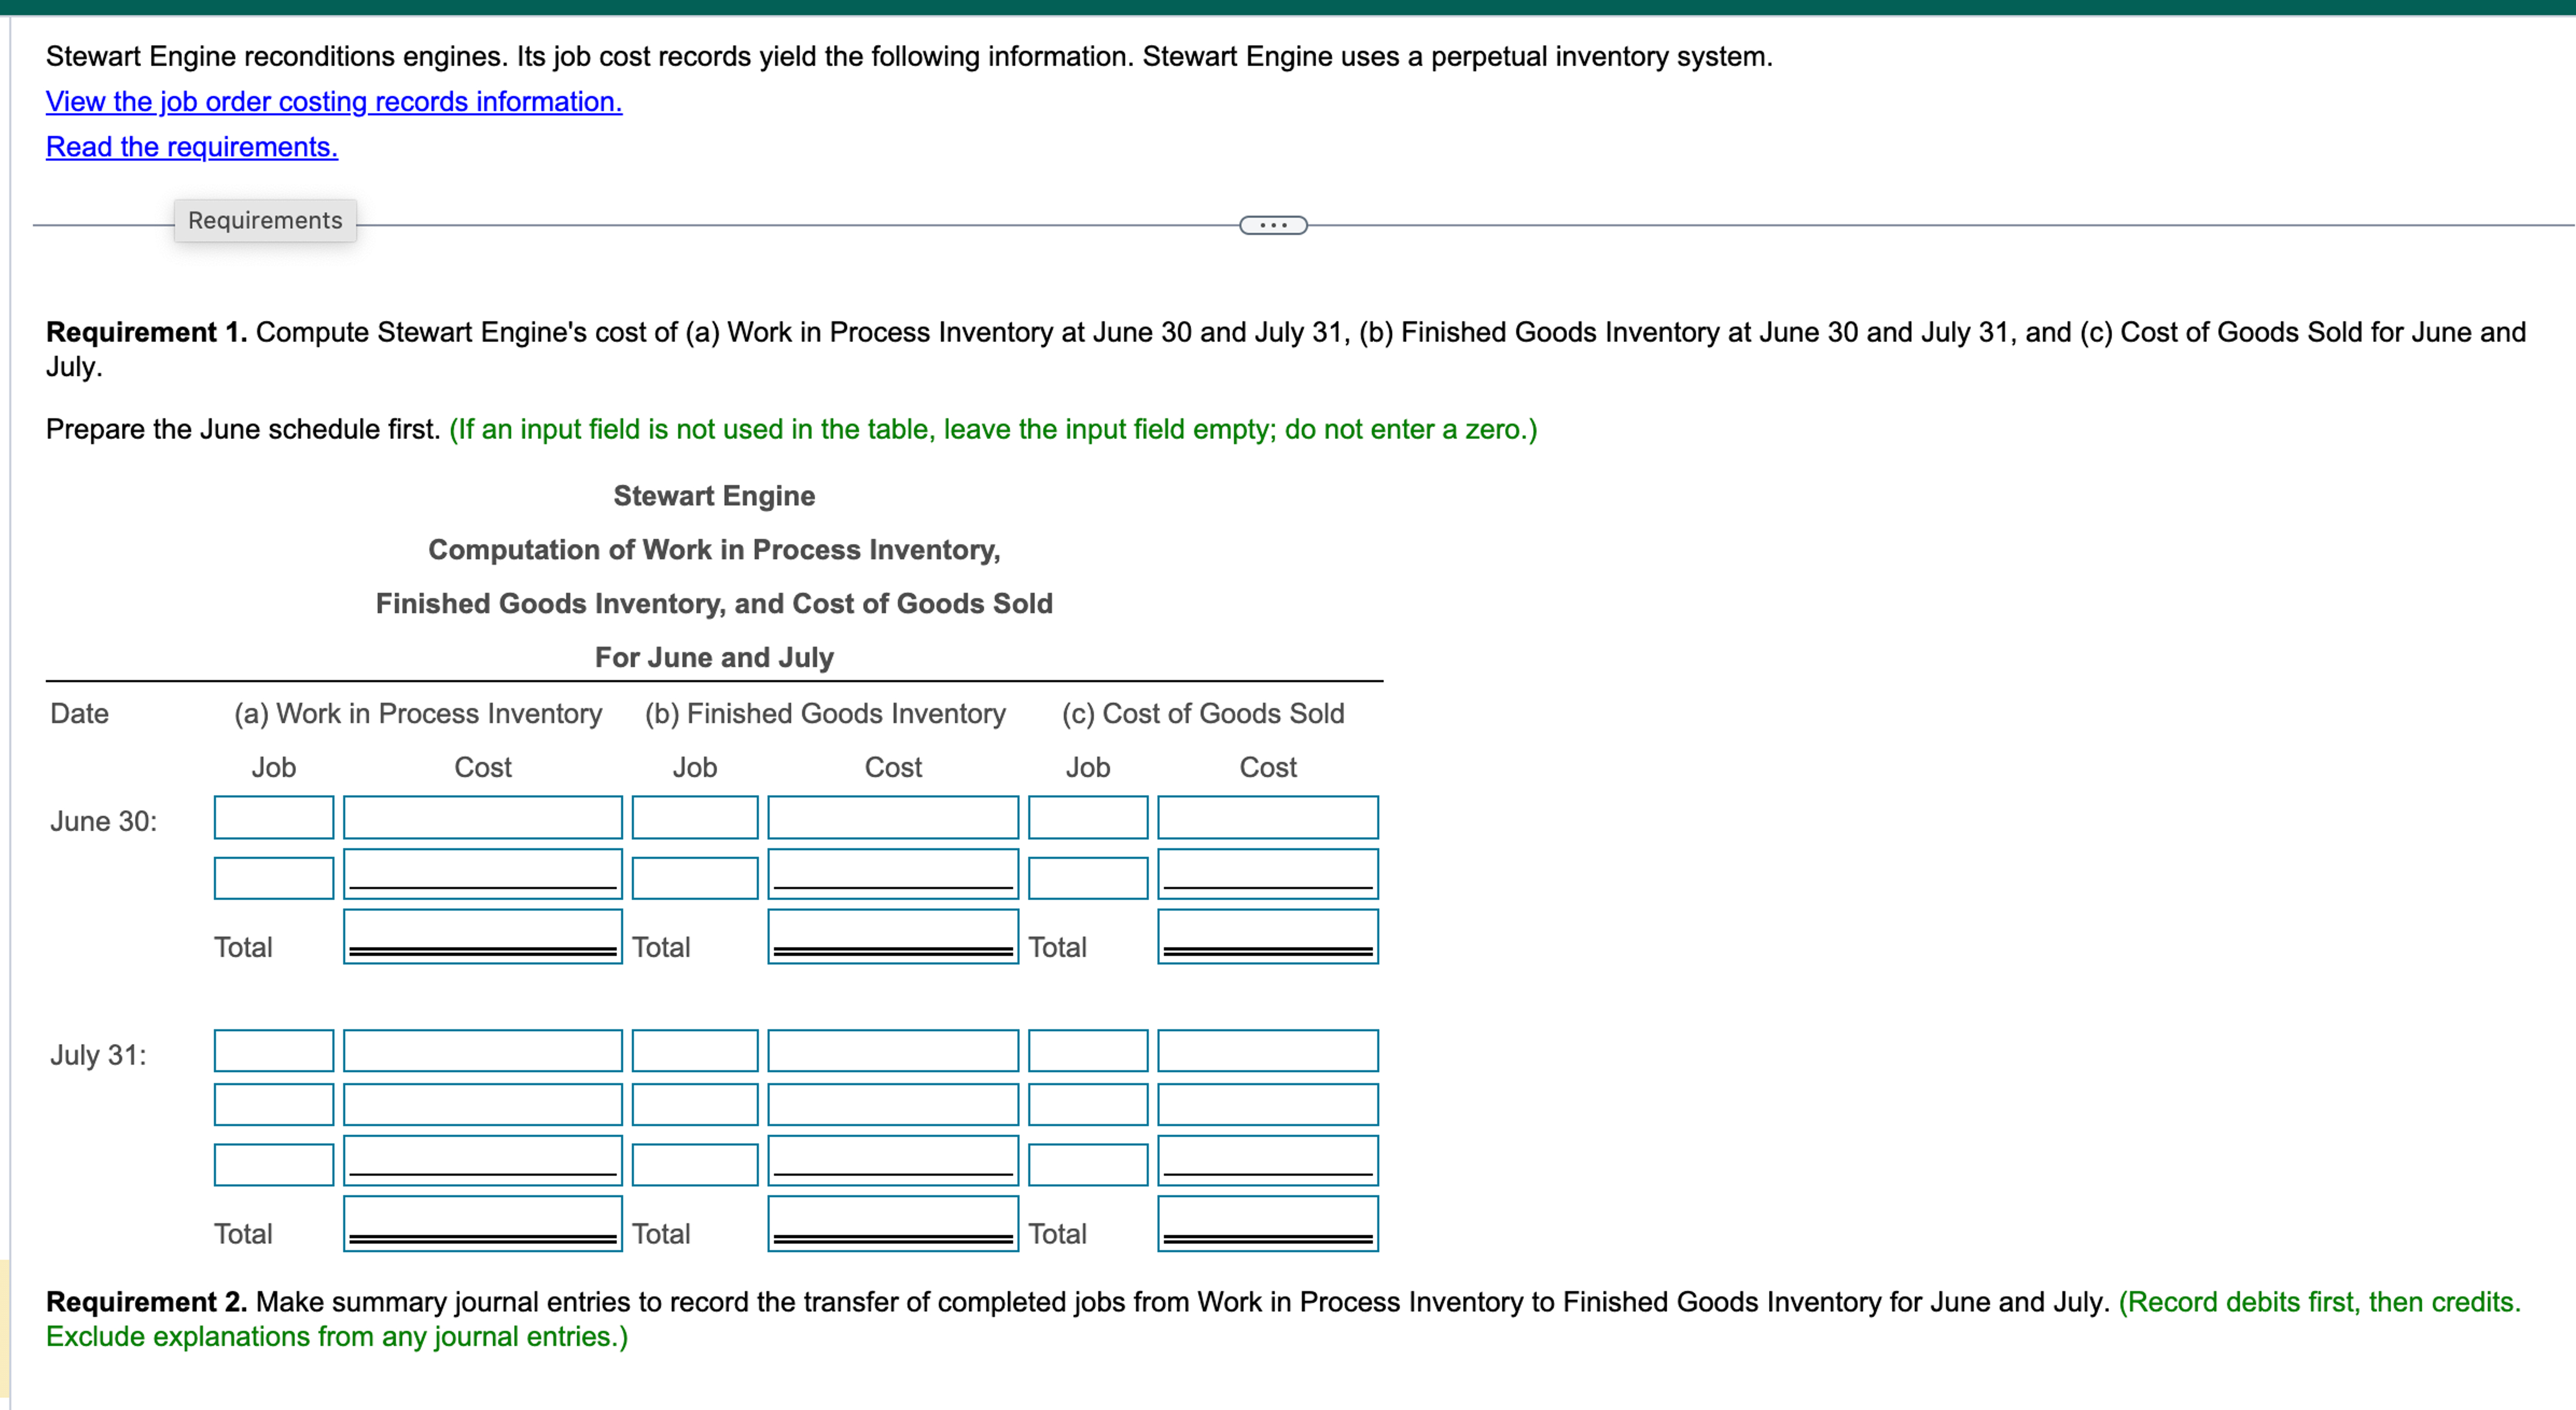2576x1410 pixels.
Task: Click June 30 first-row Finished Goods Cost field
Action: click(x=893, y=817)
